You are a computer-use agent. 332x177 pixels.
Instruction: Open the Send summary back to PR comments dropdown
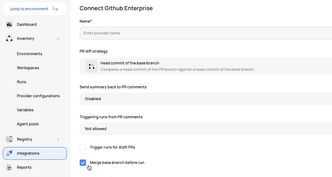[206, 99]
